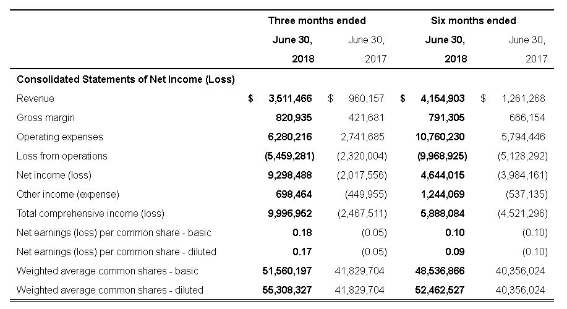Select the comprehensive income value 9,996,952
Viewport: 567px width, 309px height.
point(291,213)
